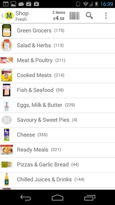Tap the Fish & Seafood salmon thumbnail
The height and width of the screenshot is (205, 115).
(7, 90)
